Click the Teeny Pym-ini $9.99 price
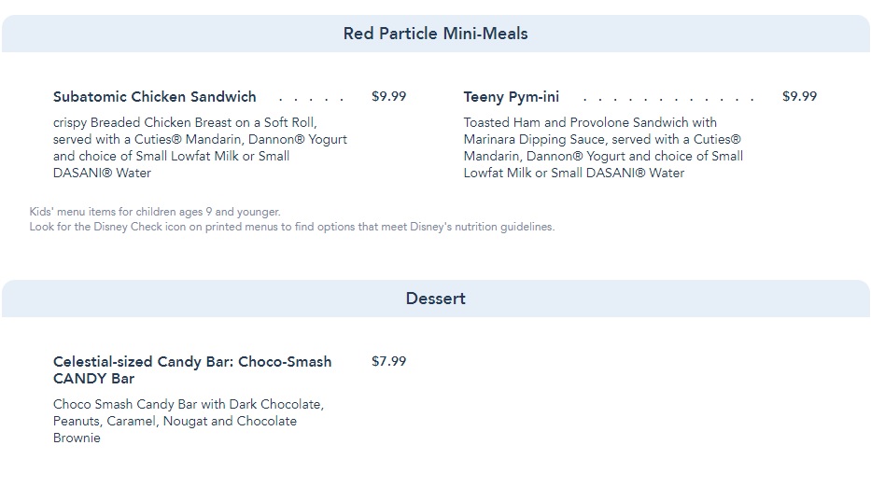871x487 pixels. pyautogui.click(x=799, y=96)
